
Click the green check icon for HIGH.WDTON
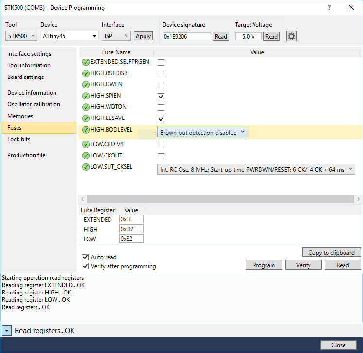point(86,107)
